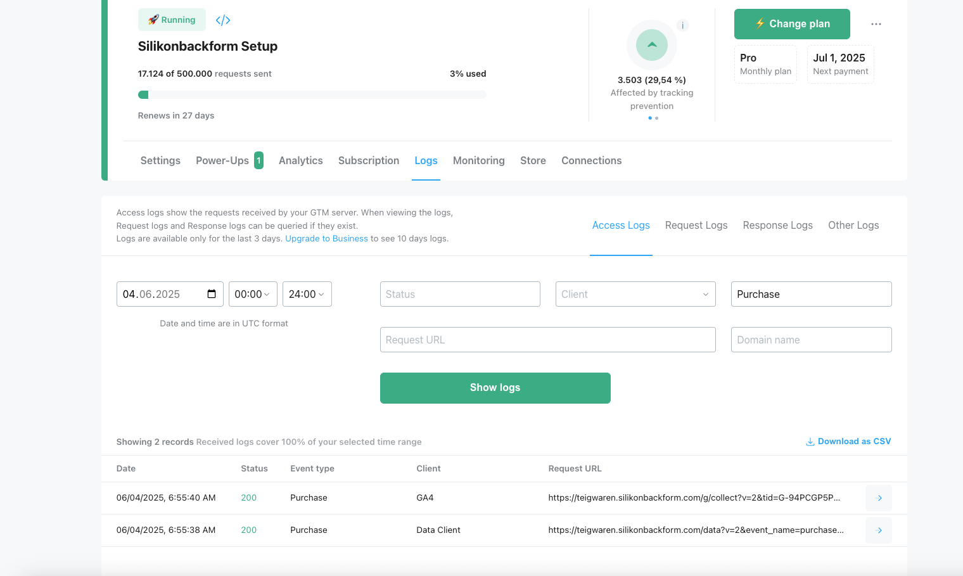The width and height of the screenshot is (963, 576).
Task: Switch to Request Logs sub-tab
Action: pyautogui.click(x=696, y=226)
